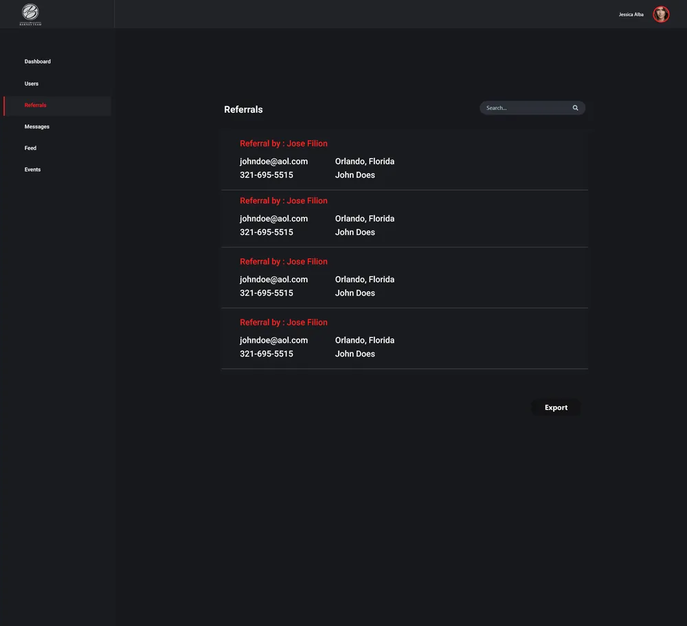Click the magnifying glass search icon
The width and height of the screenshot is (687, 626).
[x=575, y=108]
